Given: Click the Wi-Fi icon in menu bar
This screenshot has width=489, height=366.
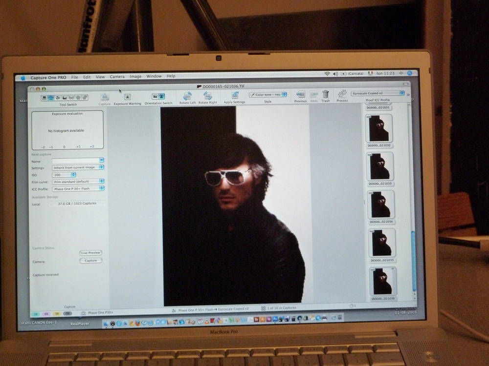Looking at the screenshot, I should tap(327, 73).
